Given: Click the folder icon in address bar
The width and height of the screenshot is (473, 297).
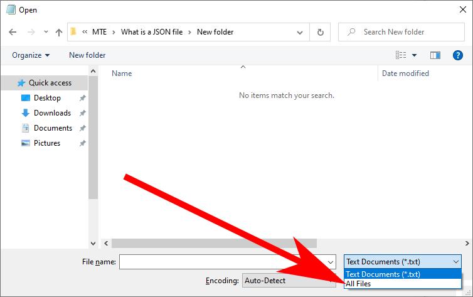Looking at the screenshot, I should pyautogui.click(x=73, y=31).
